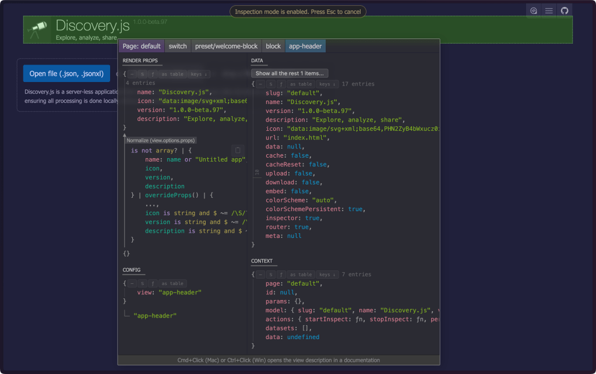Open the hamburger menu in the top-right corner

pos(549,11)
